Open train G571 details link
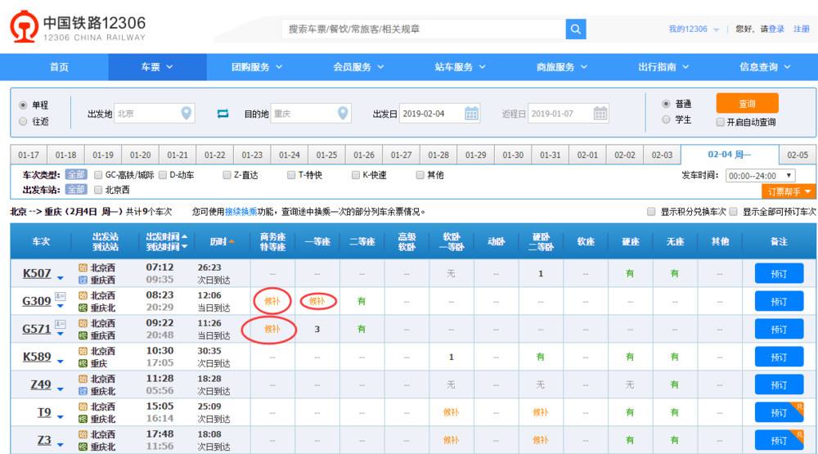The height and width of the screenshot is (454, 818). (37, 329)
